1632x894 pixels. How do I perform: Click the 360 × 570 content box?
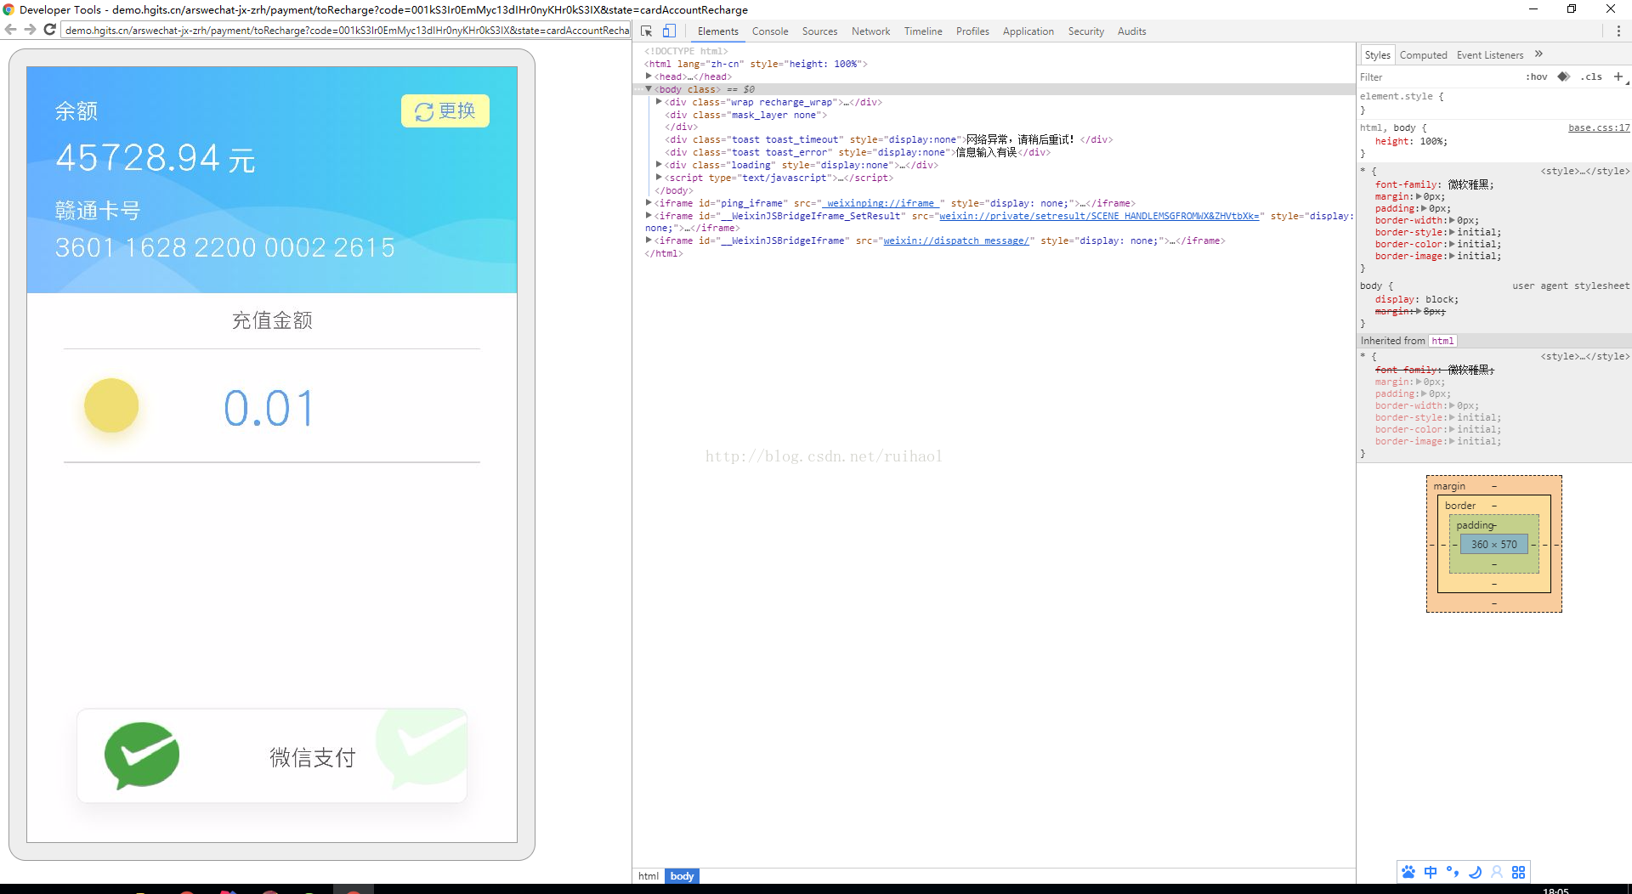tap(1494, 545)
